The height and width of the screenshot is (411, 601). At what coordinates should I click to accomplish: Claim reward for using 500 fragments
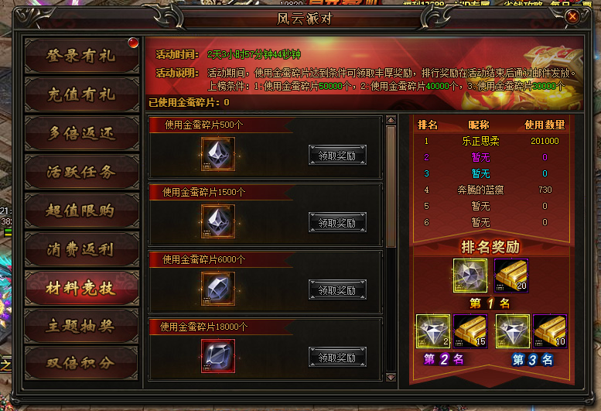click(337, 156)
